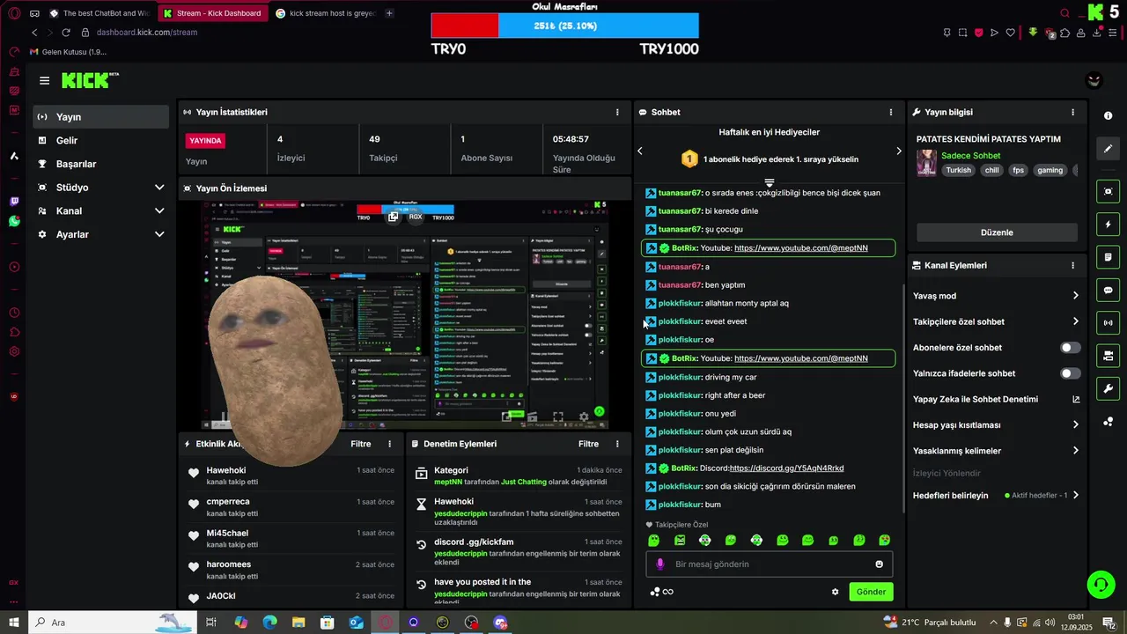Image resolution: width=1127 pixels, height=634 pixels.
Task: Switch to The best ChatBot browser tab
Action: coord(100,13)
